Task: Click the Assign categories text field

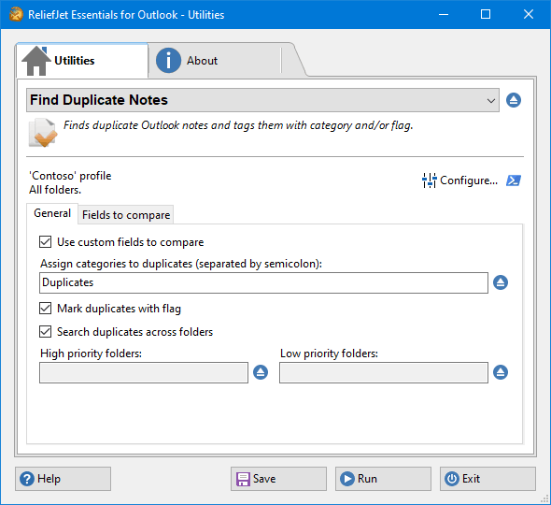Action: (263, 282)
